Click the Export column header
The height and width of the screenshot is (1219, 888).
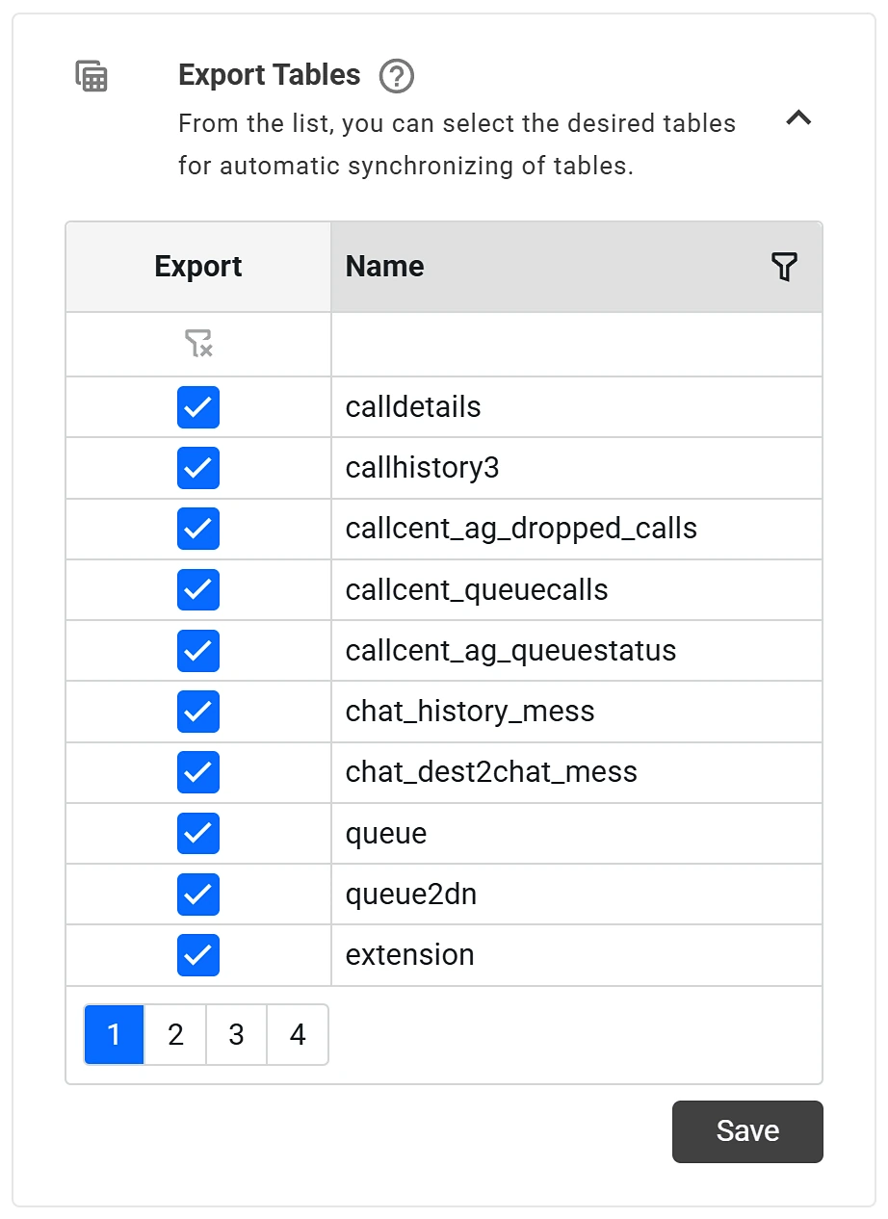(x=198, y=267)
